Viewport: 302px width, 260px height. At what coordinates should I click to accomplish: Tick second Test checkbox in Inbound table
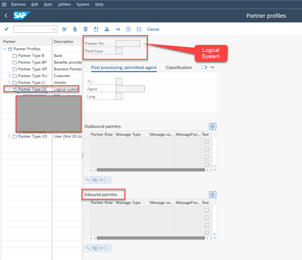pyautogui.click(x=207, y=218)
